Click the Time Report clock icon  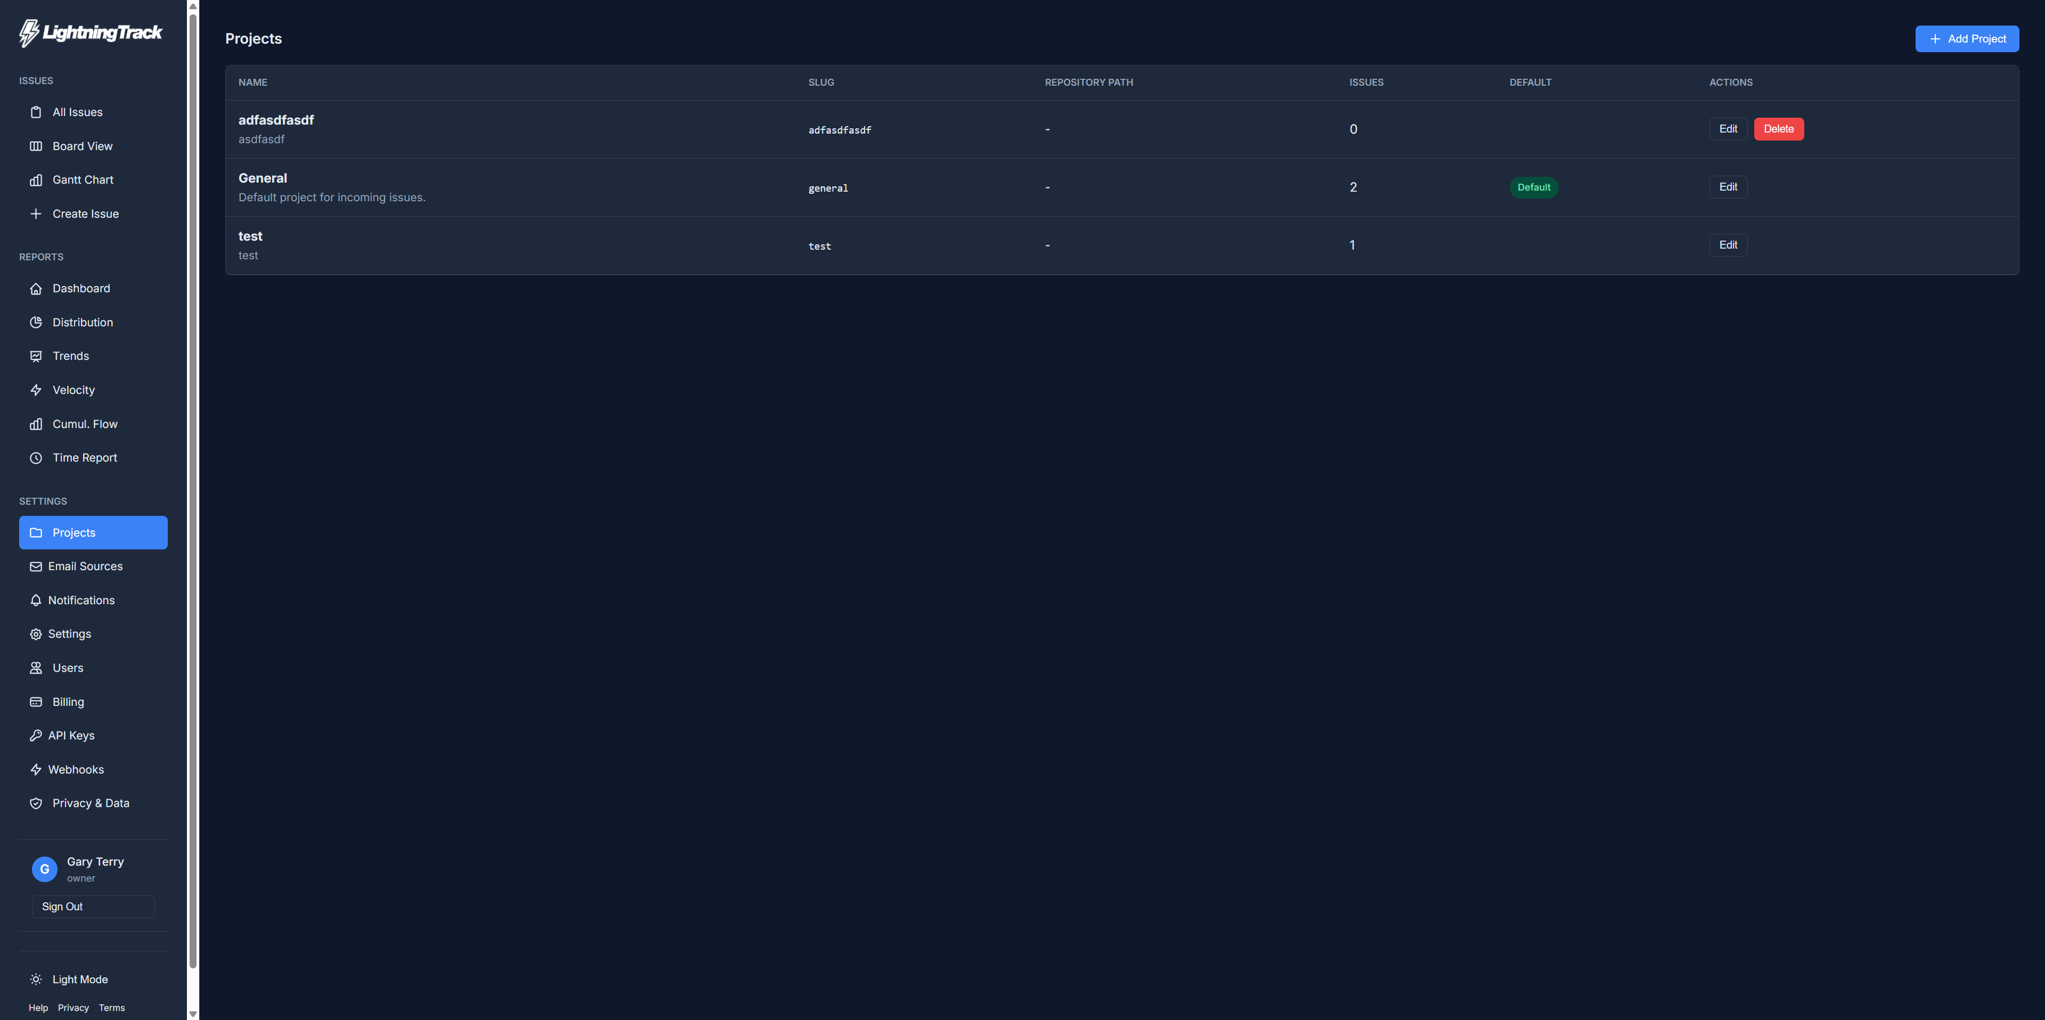point(36,458)
